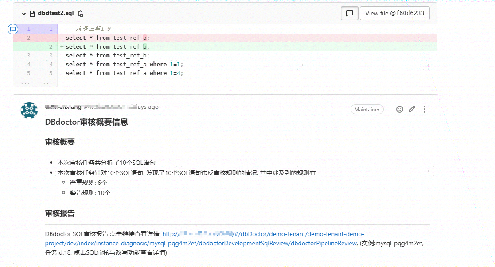Expand hidden lines via the left ellipsis
Image resolution: width=495 pixels, height=267 pixels.
[25, 82]
